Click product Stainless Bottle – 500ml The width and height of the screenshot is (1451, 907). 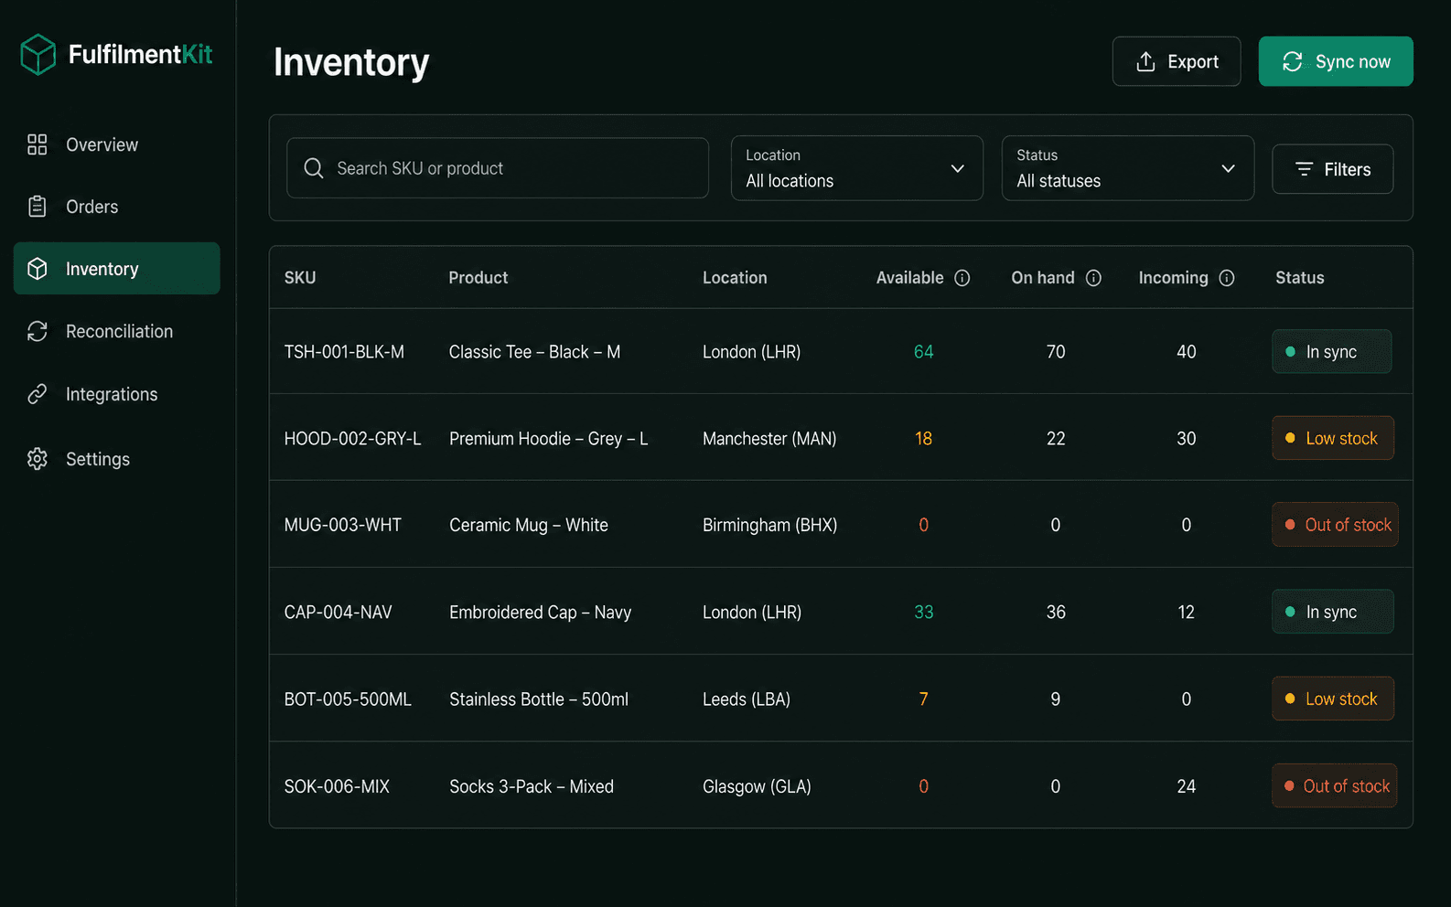point(539,699)
